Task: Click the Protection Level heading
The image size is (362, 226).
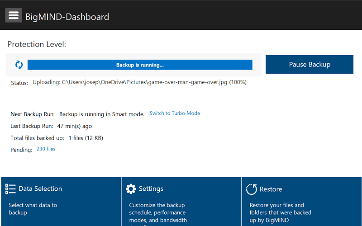Action: [37, 44]
